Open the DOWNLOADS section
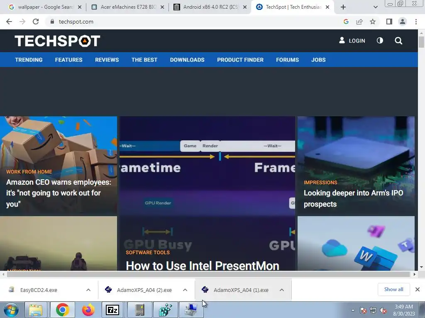The width and height of the screenshot is (425, 318). 187,60
